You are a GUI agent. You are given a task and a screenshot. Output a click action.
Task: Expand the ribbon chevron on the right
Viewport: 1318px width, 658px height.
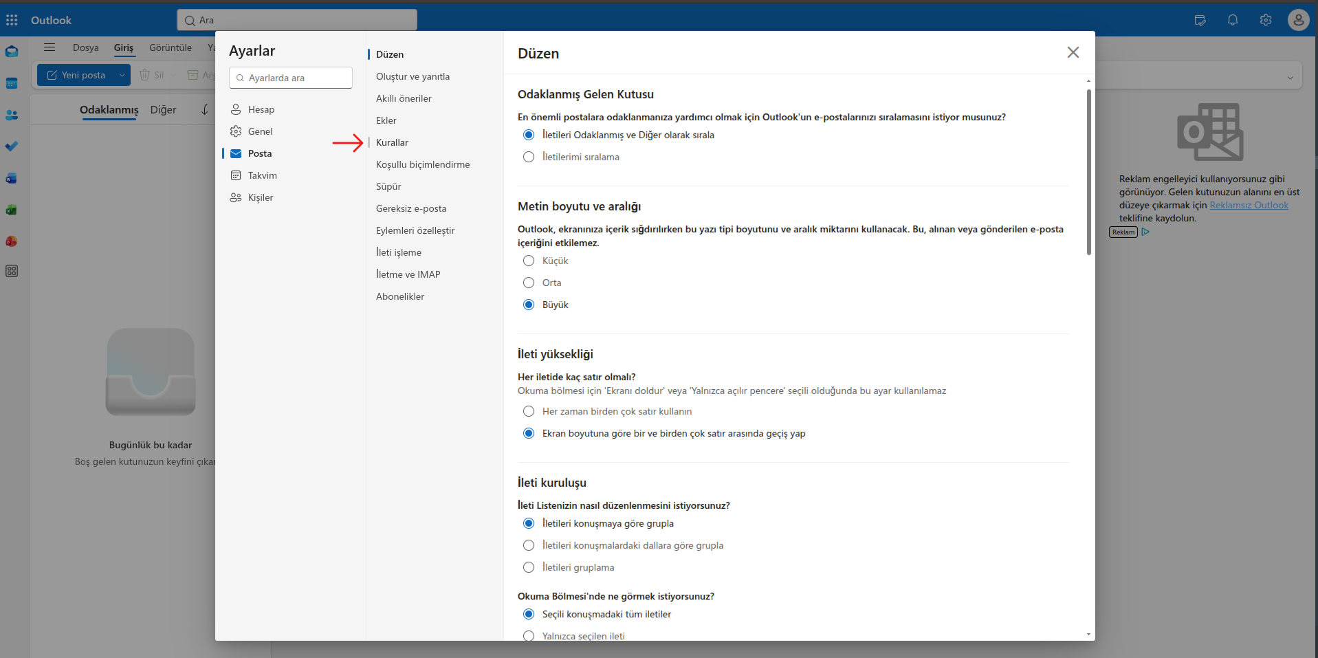(x=1290, y=78)
